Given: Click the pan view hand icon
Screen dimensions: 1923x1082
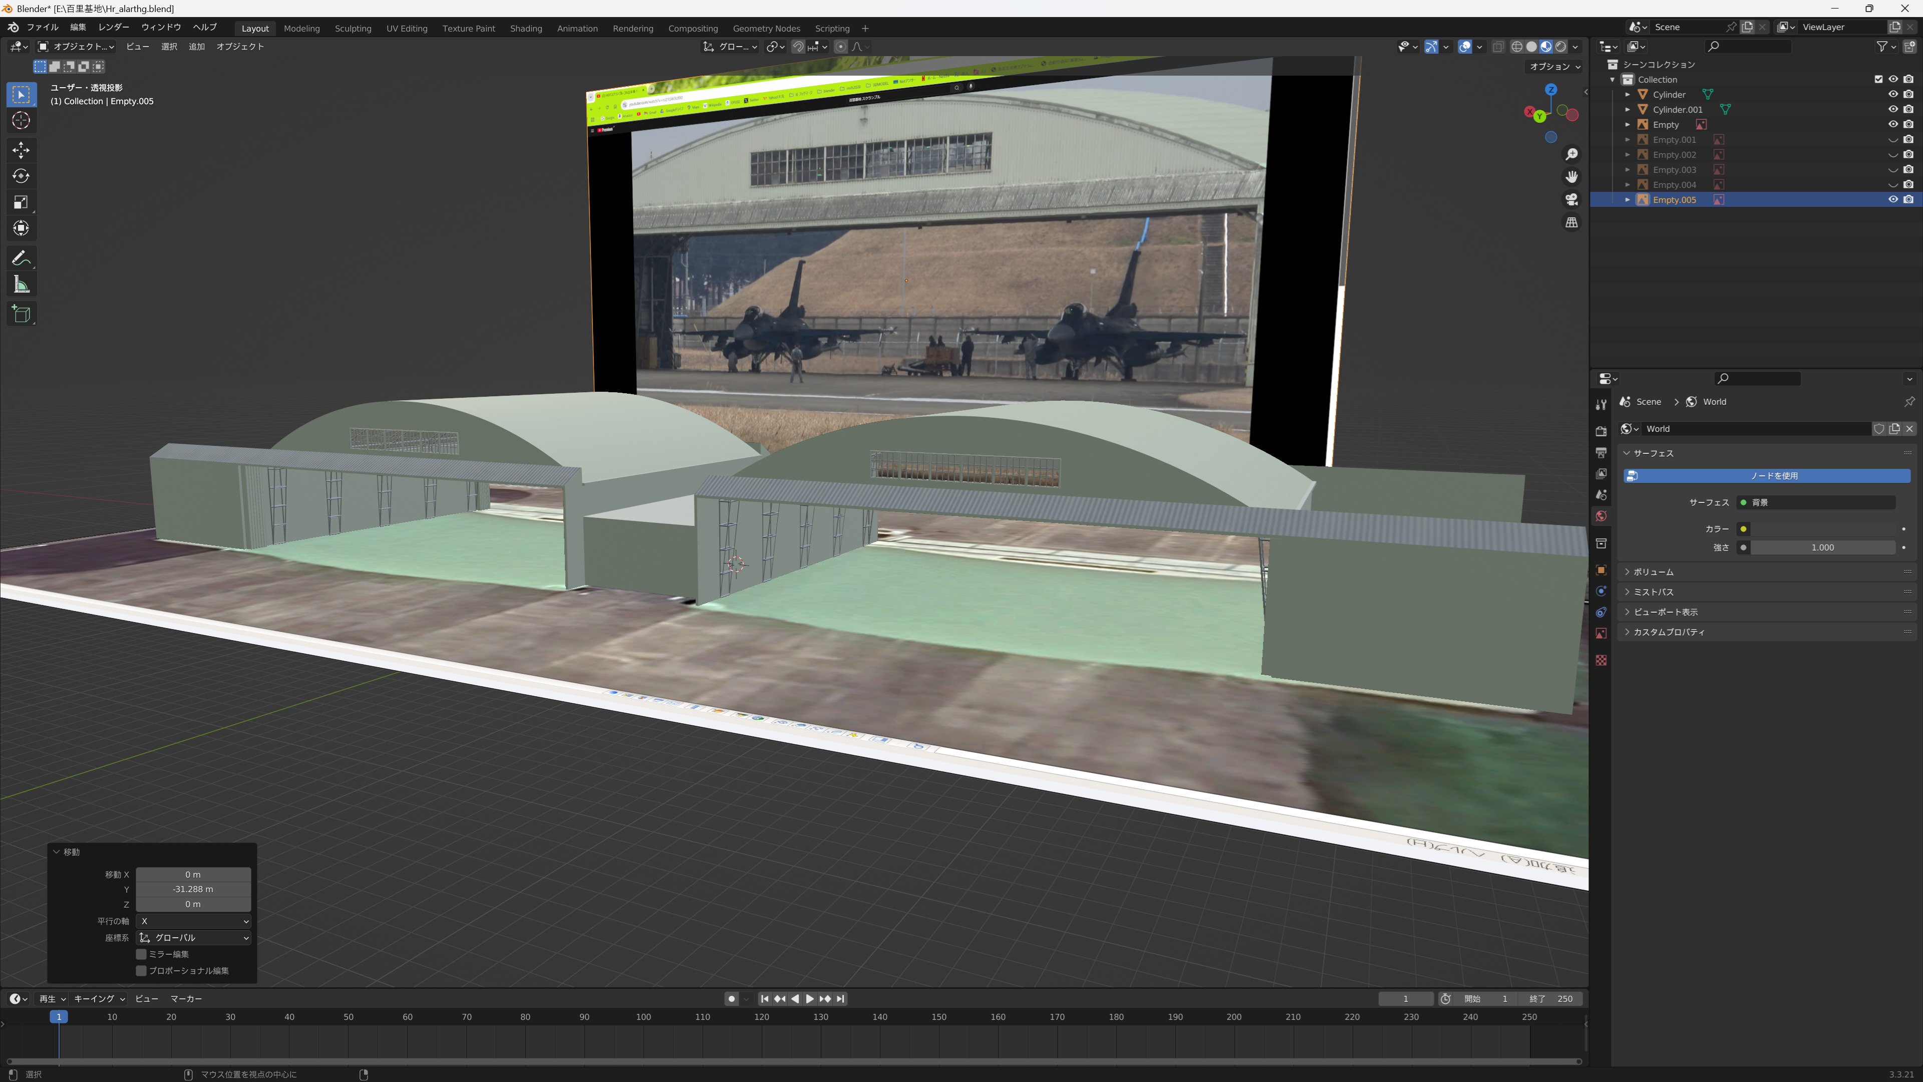Looking at the screenshot, I should [x=1571, y=177].
